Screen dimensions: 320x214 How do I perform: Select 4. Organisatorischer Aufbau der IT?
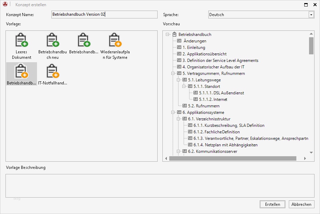click(x=213, y=67)
